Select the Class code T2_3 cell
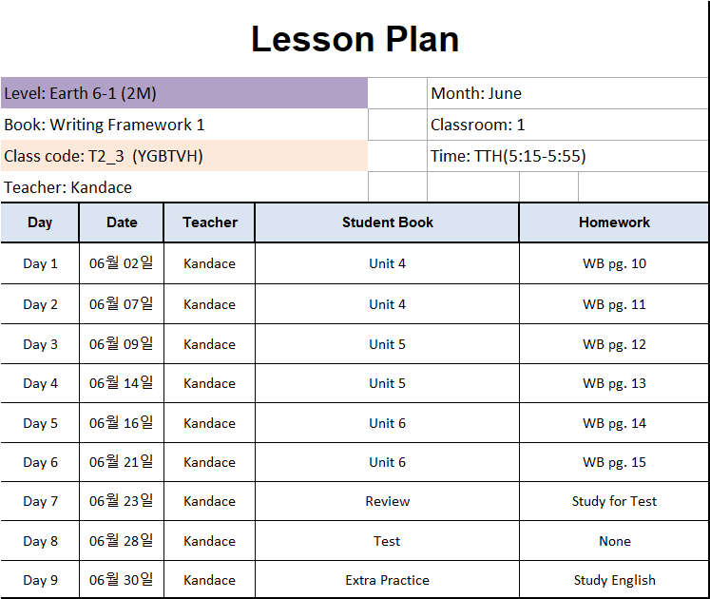The image size is (710, 599). click(x=184, y=156)
